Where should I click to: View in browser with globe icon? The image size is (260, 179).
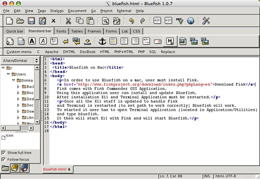tap(190, 21)
